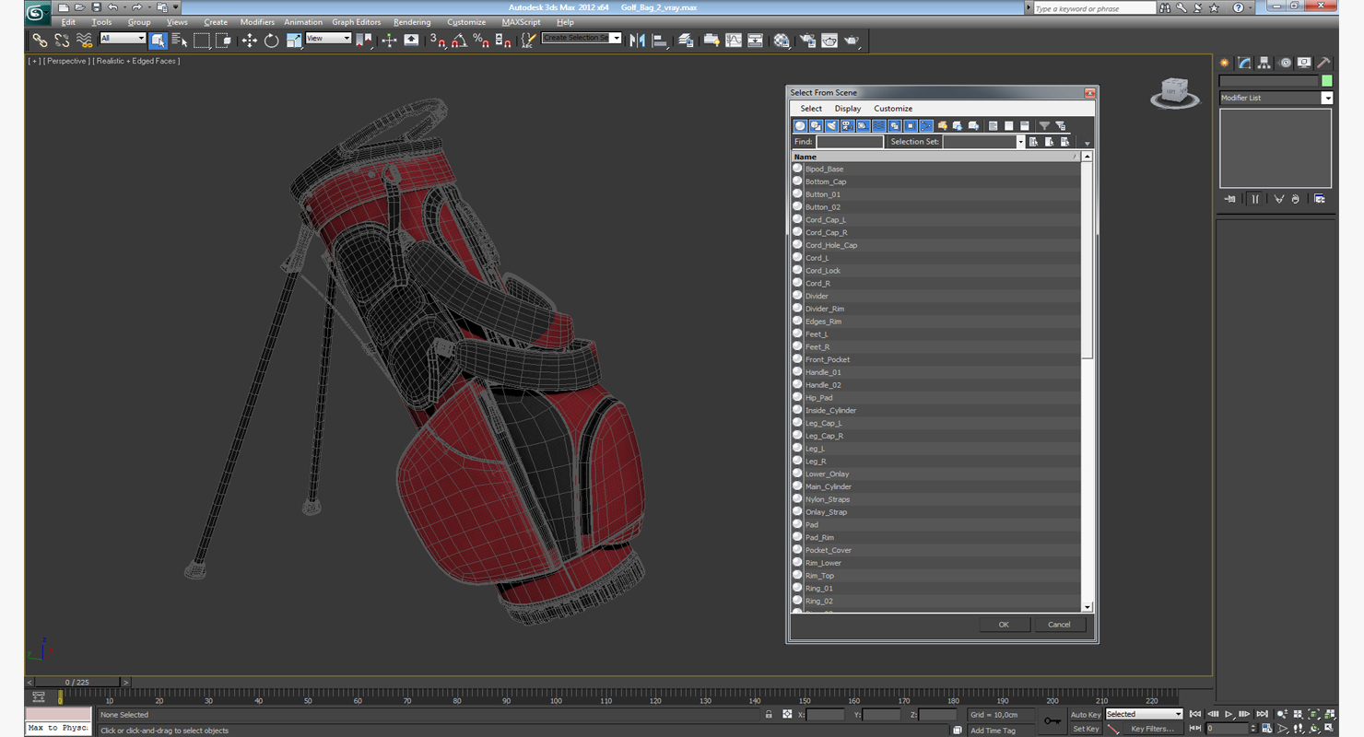
Task: Open the Material Editor
Action: (x=782, y=41)
